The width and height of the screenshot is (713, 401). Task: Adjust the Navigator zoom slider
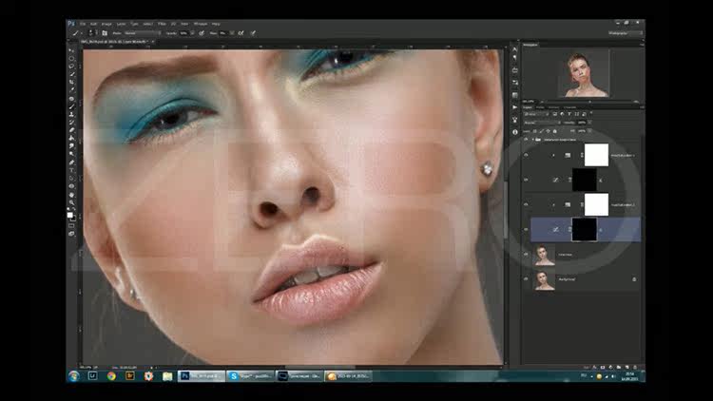[x=589, y=102]
